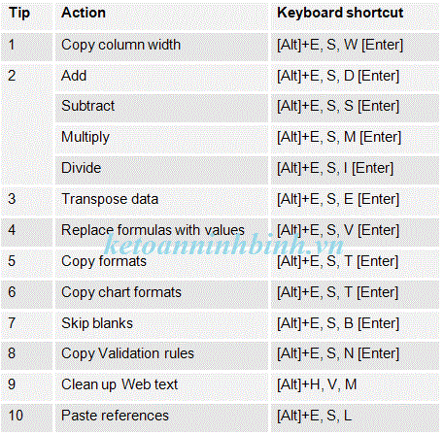Click the 'Skip blanks' cell

[x=161, y=325]
